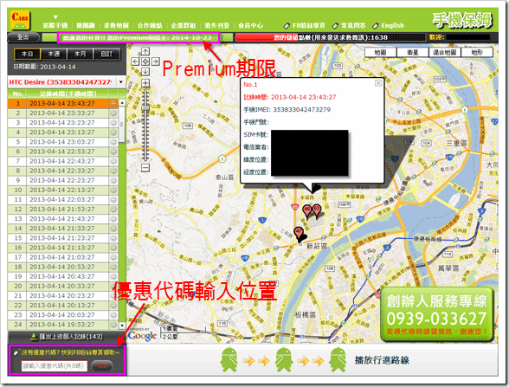Open the 揪團趣 menu item

coord(86,26)
